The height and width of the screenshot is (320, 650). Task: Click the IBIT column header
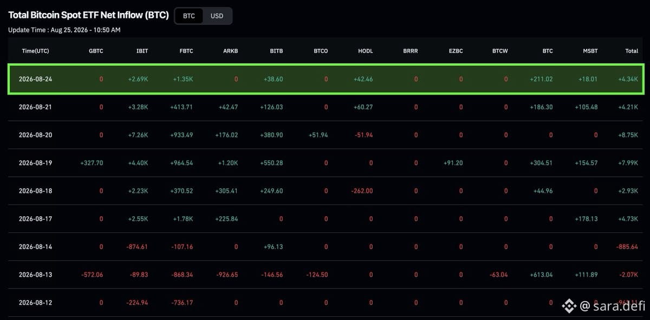click(x=142, y=51)
